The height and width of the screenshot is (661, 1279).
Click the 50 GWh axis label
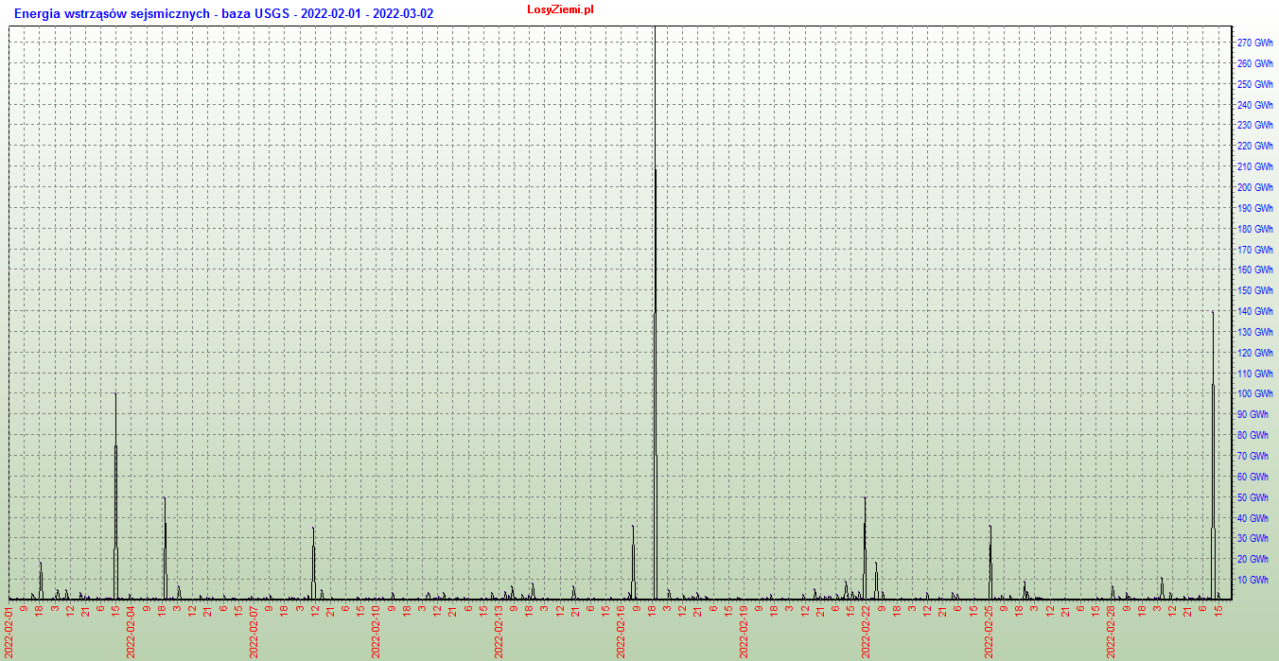pos(1257,498)
